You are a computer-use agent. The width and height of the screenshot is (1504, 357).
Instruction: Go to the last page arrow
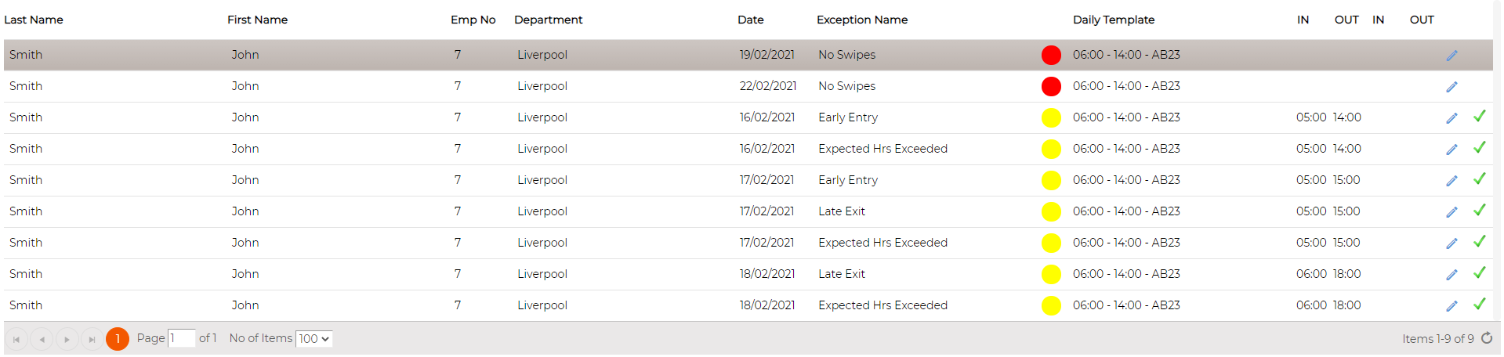(x=92, y=339)
